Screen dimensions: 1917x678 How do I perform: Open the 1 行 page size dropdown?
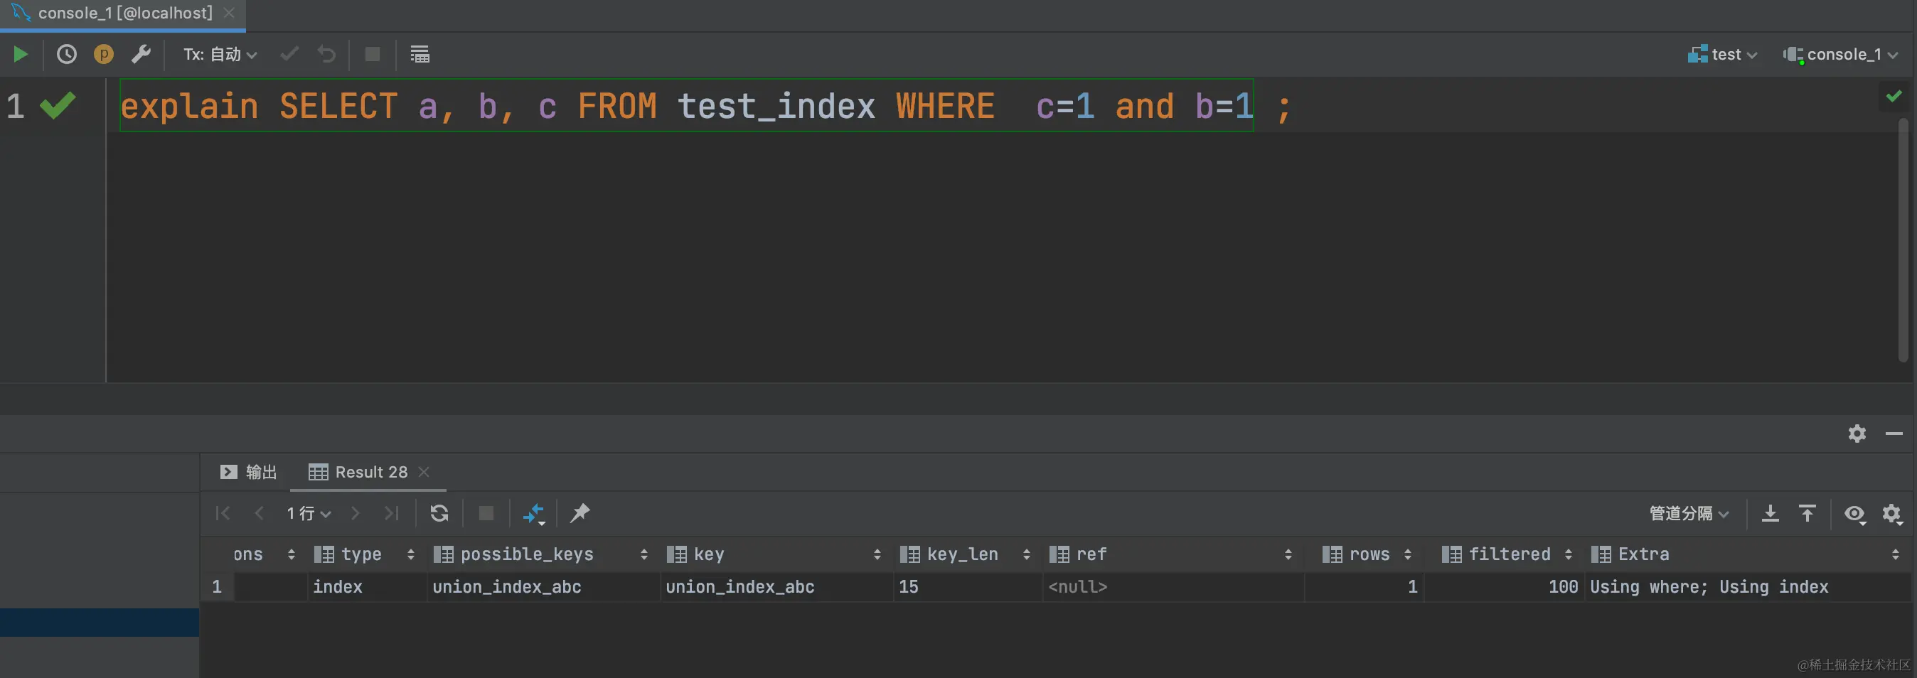pos(309,514)
